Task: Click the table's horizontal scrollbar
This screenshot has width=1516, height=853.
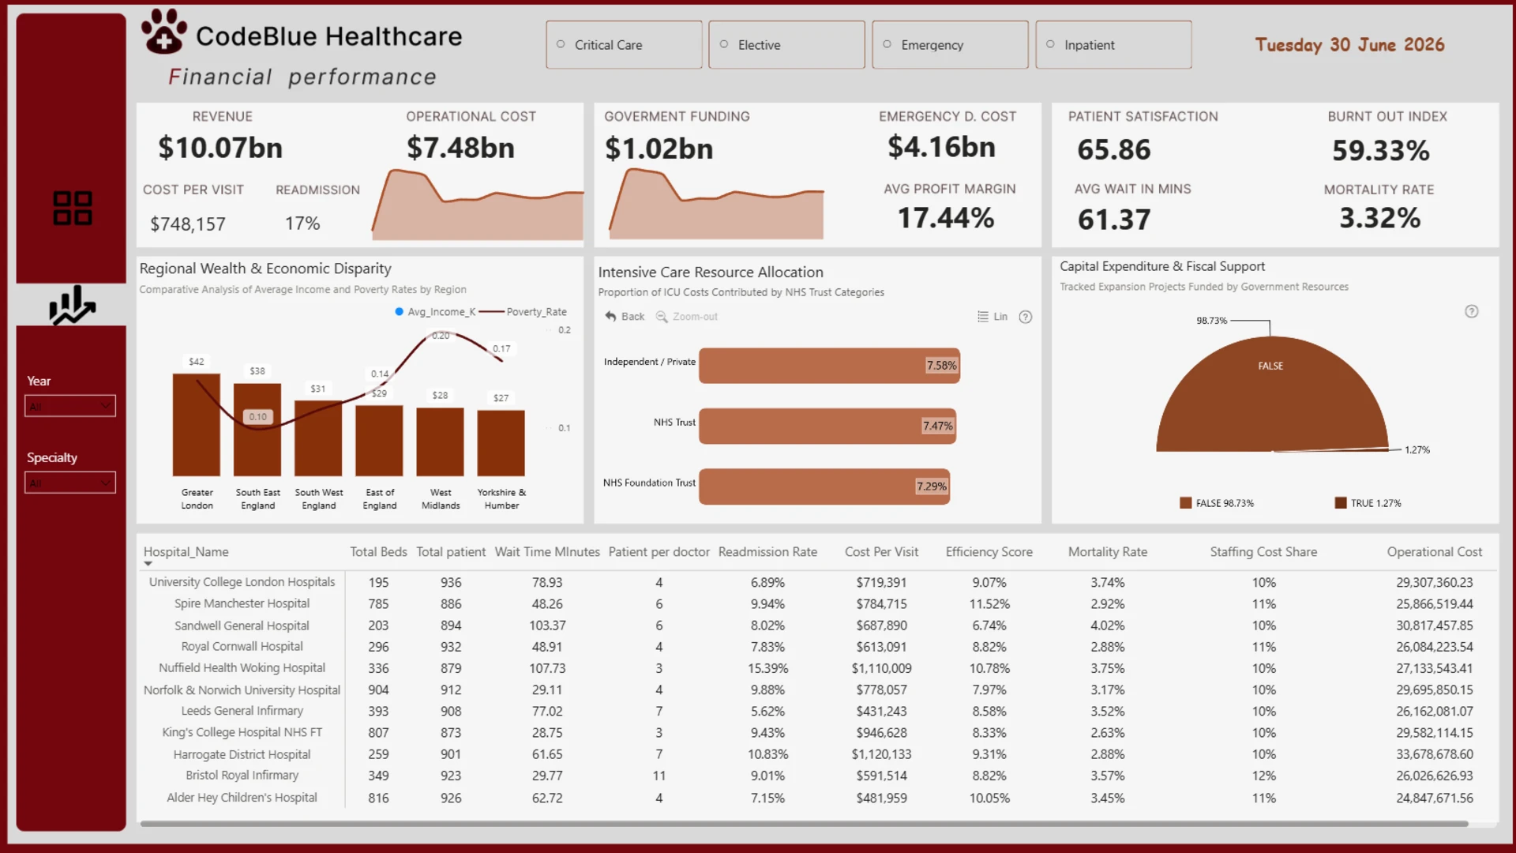Action: pos(804,824)
